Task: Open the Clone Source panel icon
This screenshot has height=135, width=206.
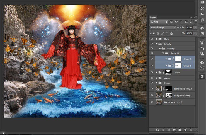Action: tap(202, 54)
